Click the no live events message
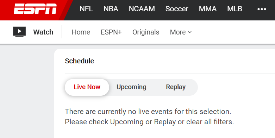This screenshot has width=275, height=138. [x=149, y=117]
